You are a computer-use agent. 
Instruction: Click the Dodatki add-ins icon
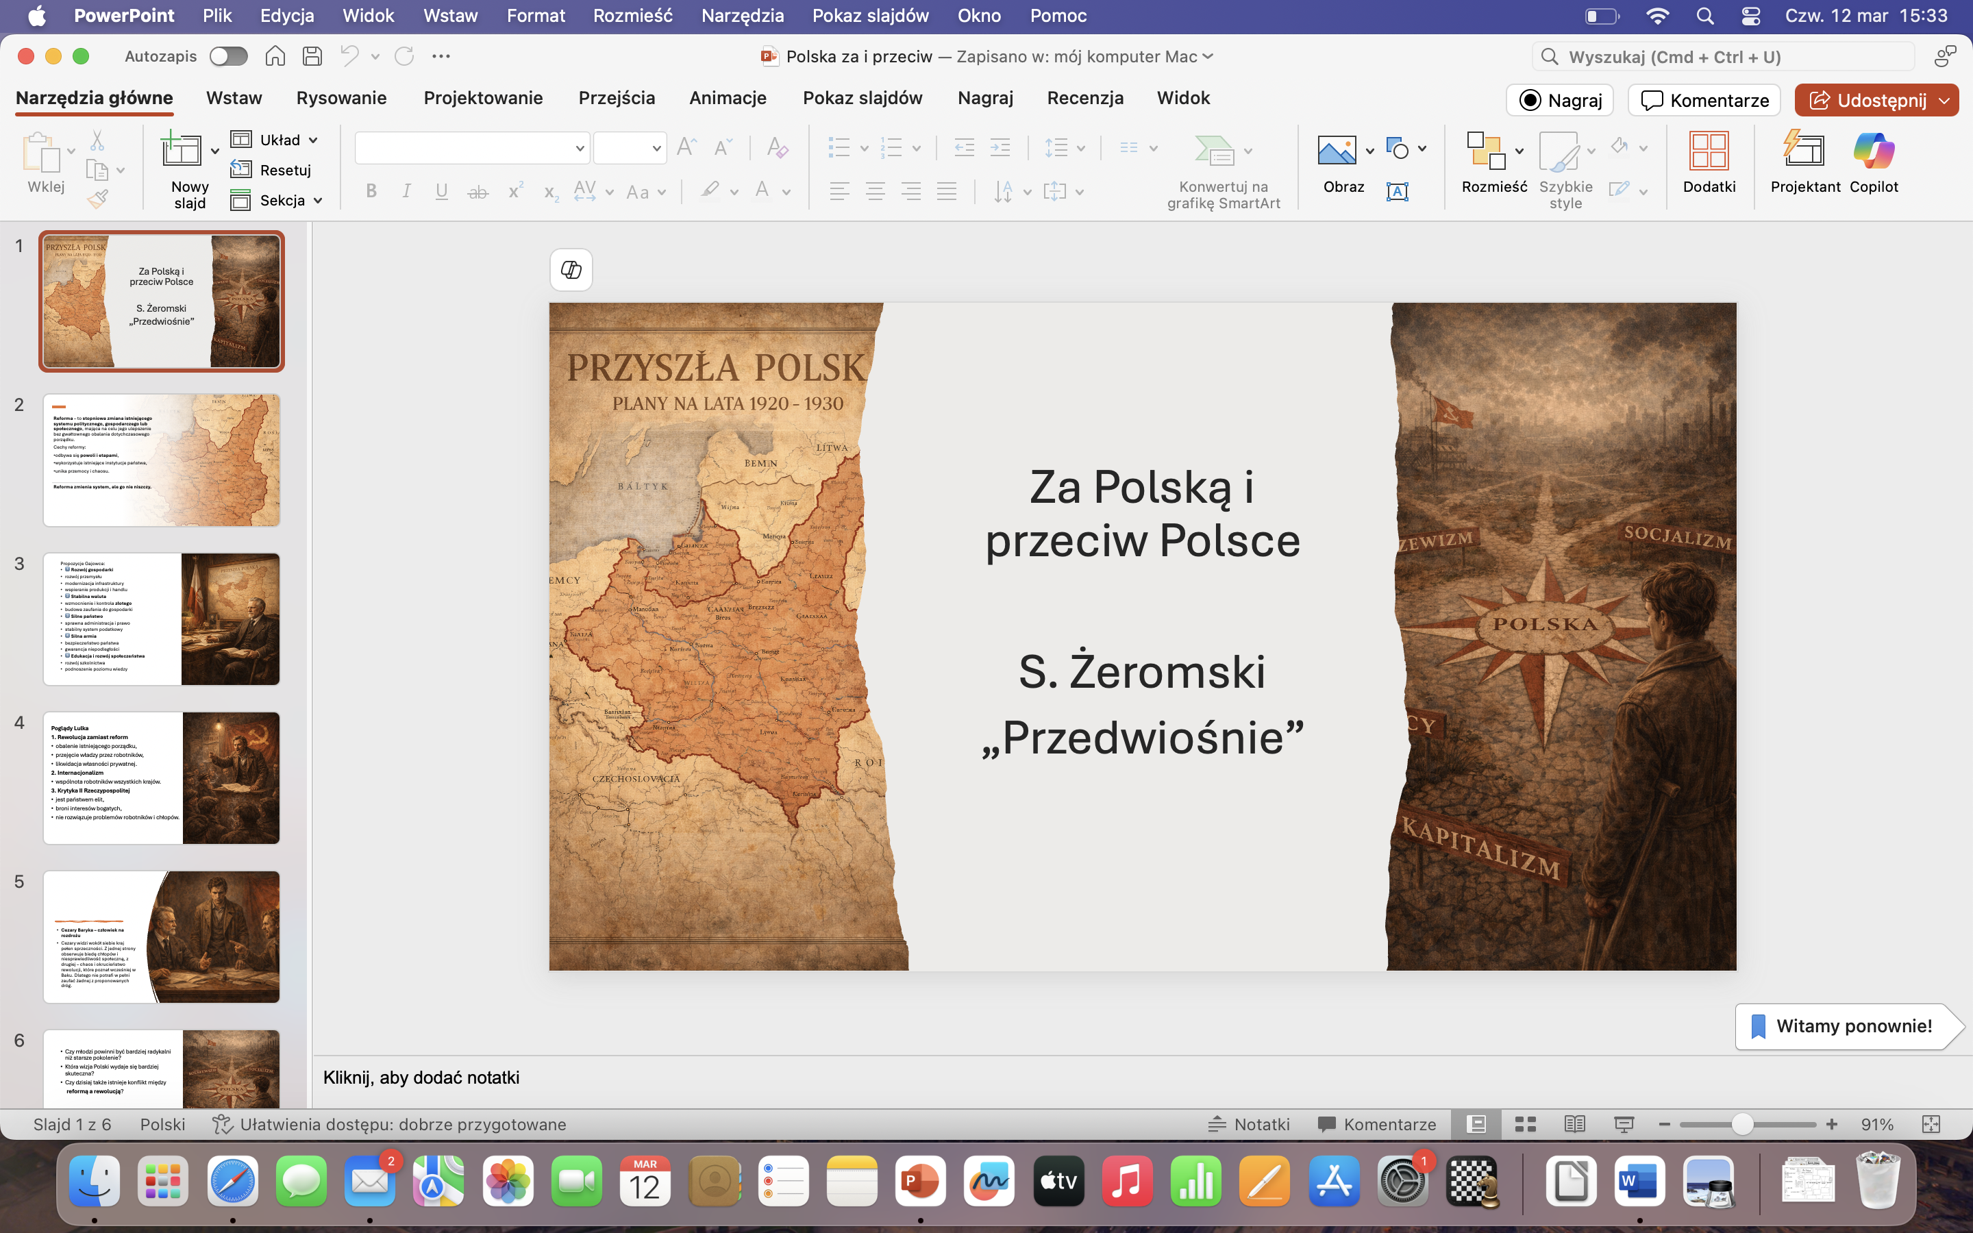point(1708,151)
